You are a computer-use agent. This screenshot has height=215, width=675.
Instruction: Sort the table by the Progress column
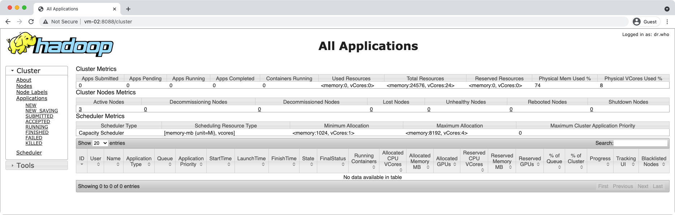[x=600, y=161]
